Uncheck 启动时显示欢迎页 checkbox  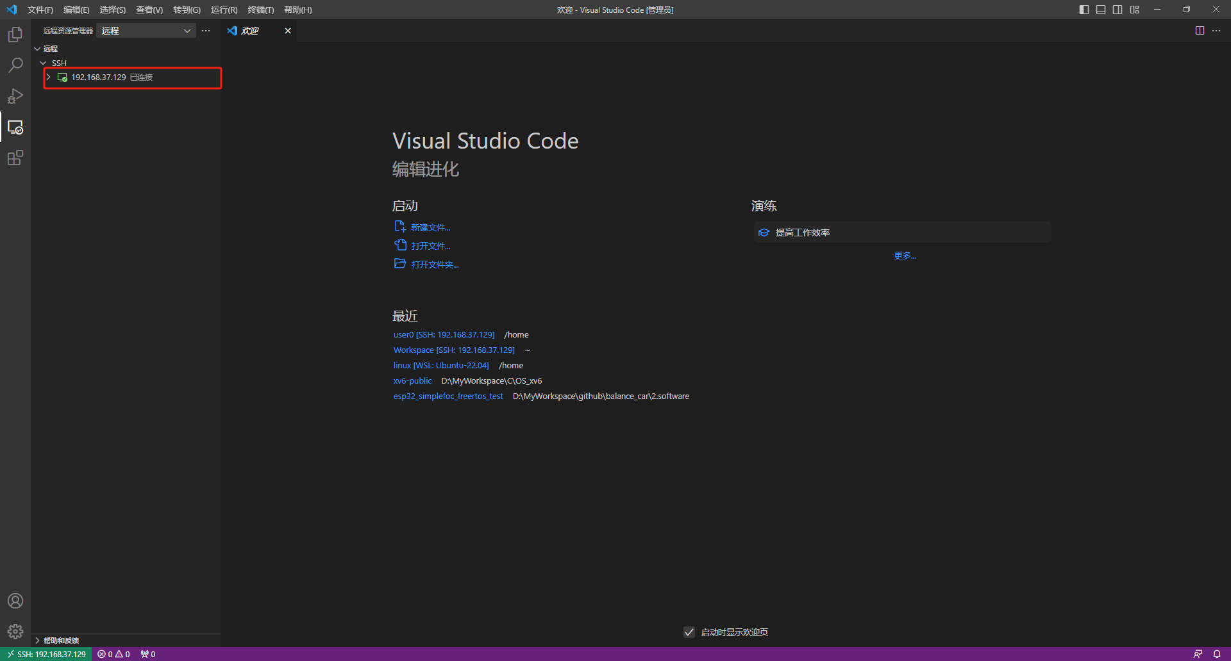coord(689,632)
